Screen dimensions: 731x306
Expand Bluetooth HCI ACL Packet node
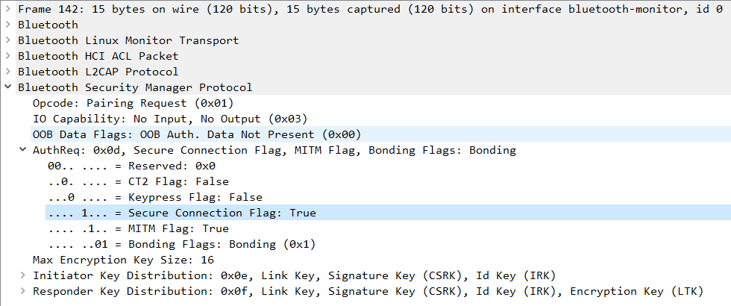(8, 56)
